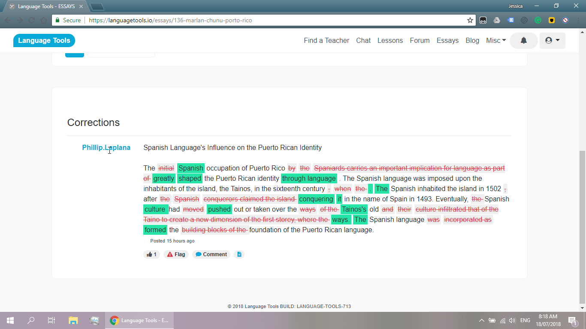
Task: Click the Comment button
Action: (x=211, y=254)
